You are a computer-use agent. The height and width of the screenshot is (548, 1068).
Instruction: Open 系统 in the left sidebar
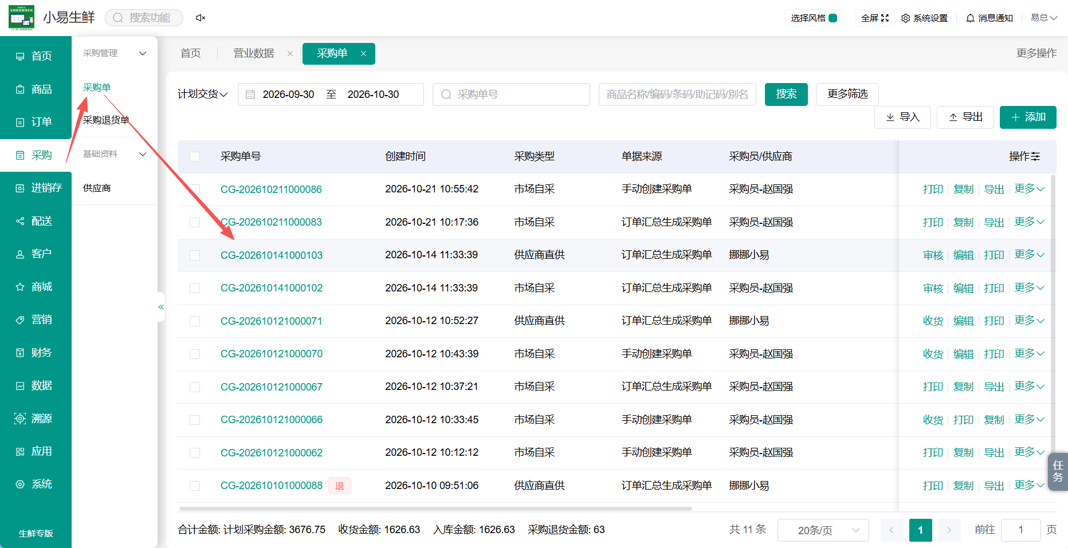pos(36,484)
